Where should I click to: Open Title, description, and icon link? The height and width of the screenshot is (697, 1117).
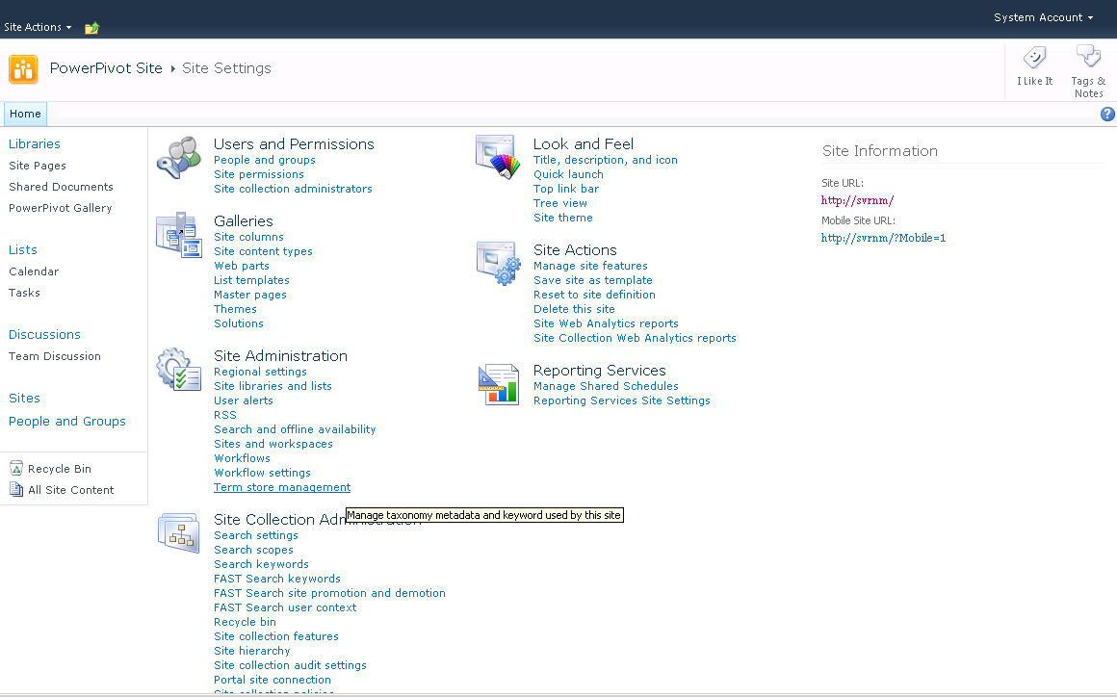pyautogui.click(x=606, y=160)
